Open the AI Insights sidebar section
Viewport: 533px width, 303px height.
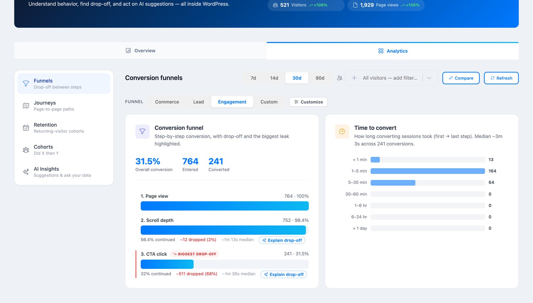click(64, 172)
